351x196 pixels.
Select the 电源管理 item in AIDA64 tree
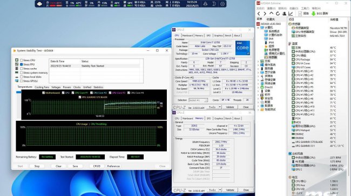[272, 50]
